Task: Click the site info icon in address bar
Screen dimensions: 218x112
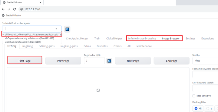Action: click(x=21, y=9)
